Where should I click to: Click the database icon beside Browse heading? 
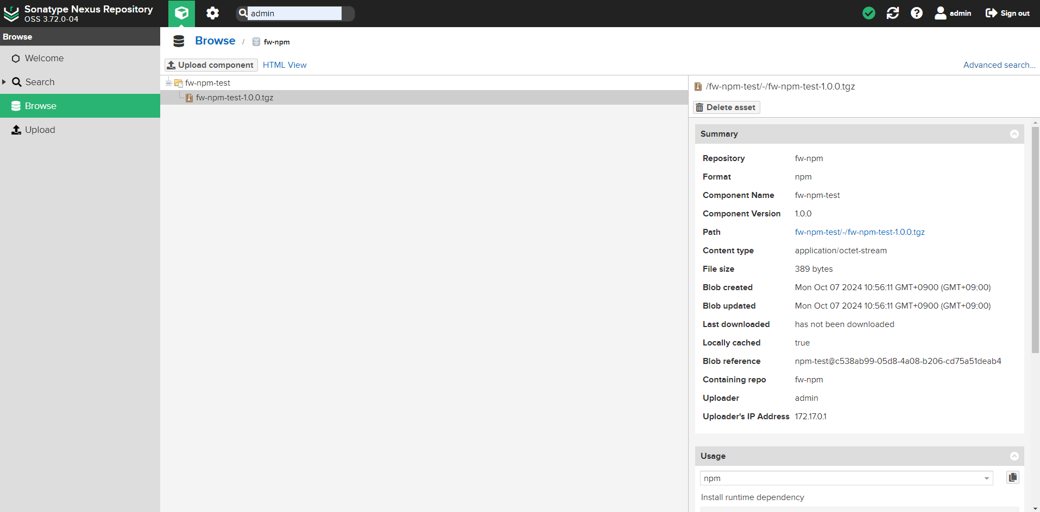(x=179, y=41)
